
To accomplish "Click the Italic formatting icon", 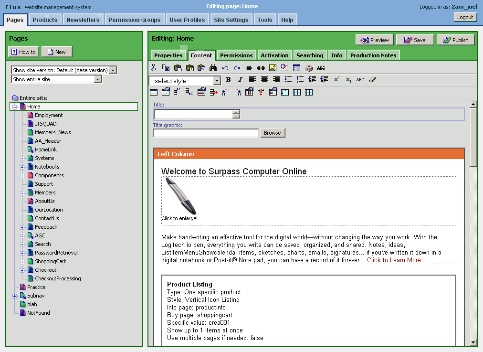I will pos(240,80).
